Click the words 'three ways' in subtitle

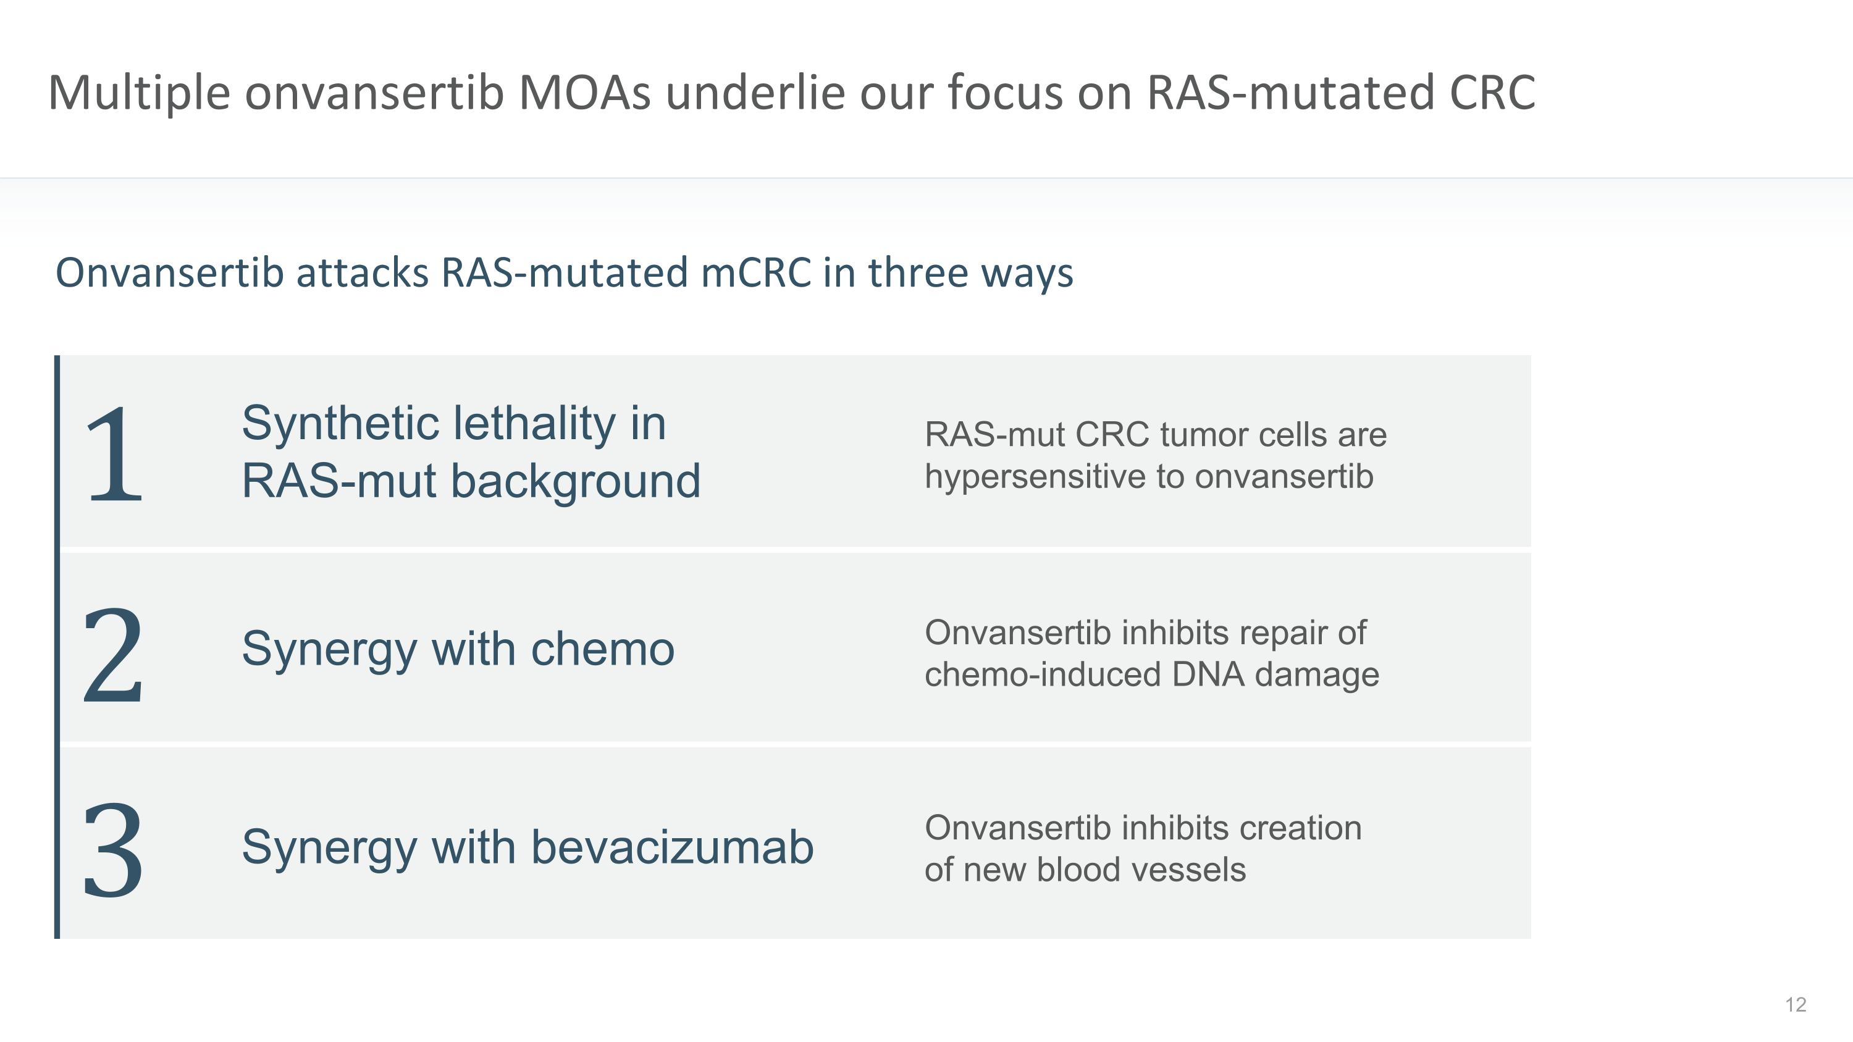[x=970, y=273]
